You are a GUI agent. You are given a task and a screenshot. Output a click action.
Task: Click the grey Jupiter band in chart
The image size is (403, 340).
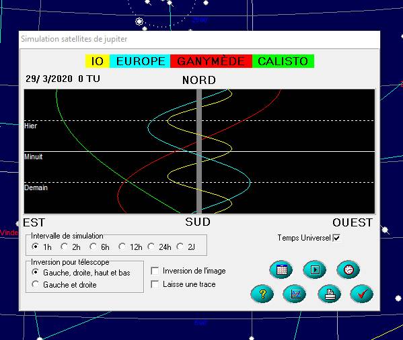(x=199, y=151)
